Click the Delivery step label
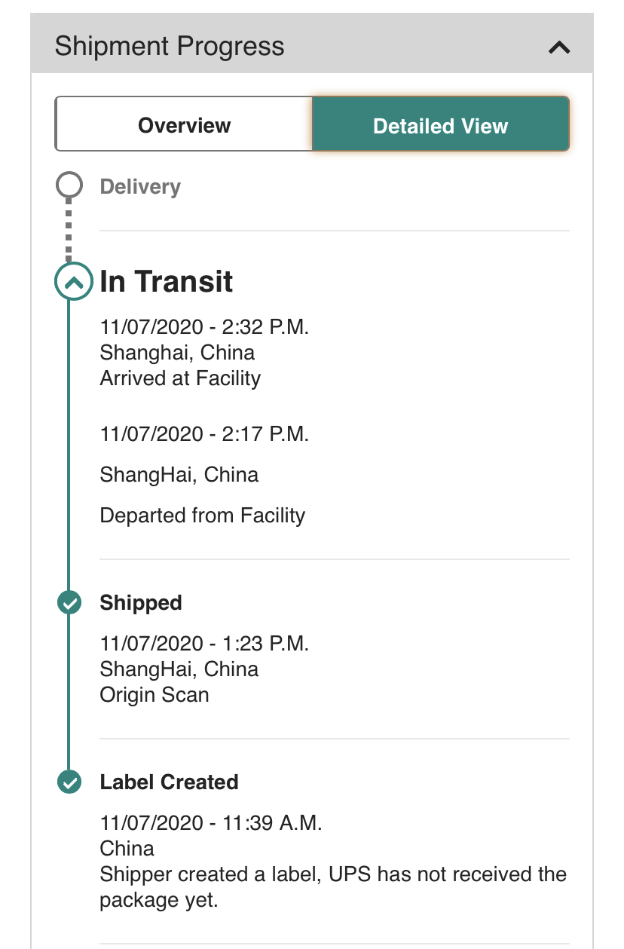The image size is (624, 949). click(x=140, y=187)
